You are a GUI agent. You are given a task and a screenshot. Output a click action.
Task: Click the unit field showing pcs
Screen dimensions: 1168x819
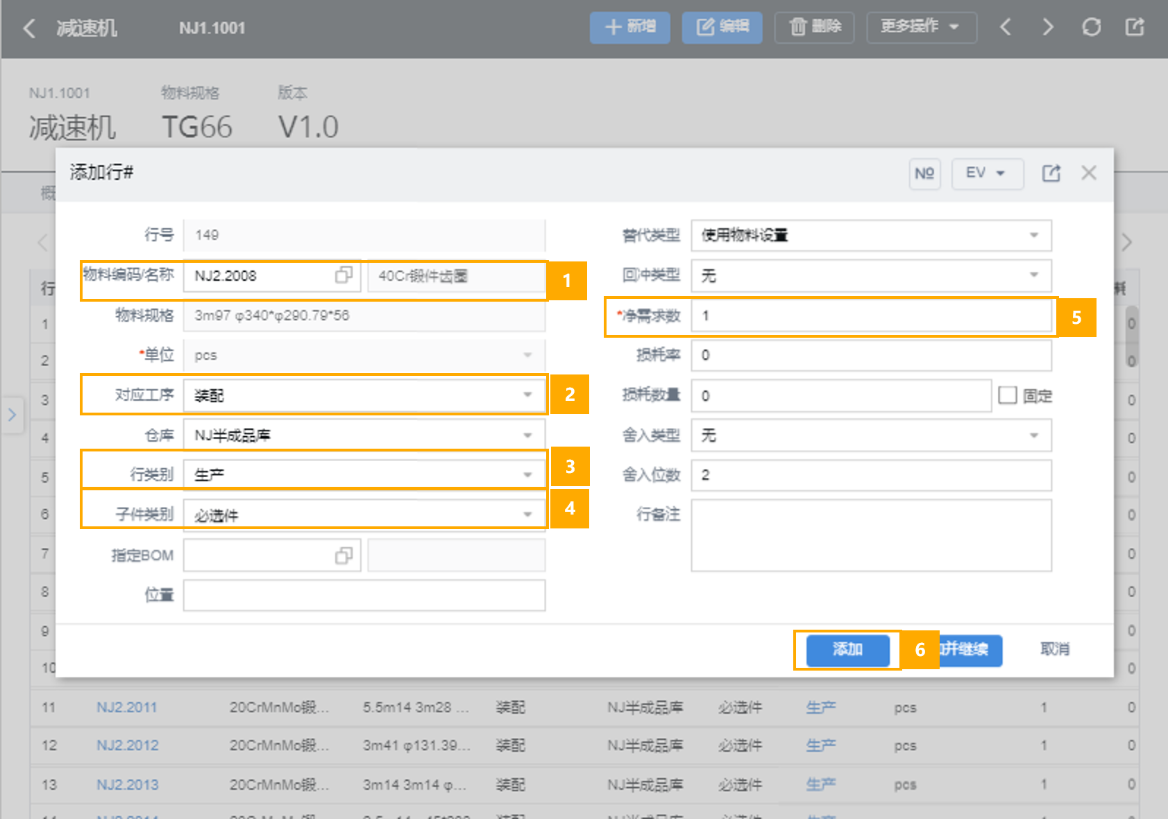pos(364,355)
